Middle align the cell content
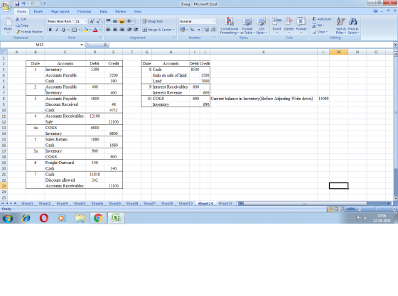 point(115,21)
